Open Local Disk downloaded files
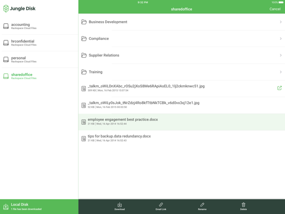The image size is (285, 214). [39, 207]
